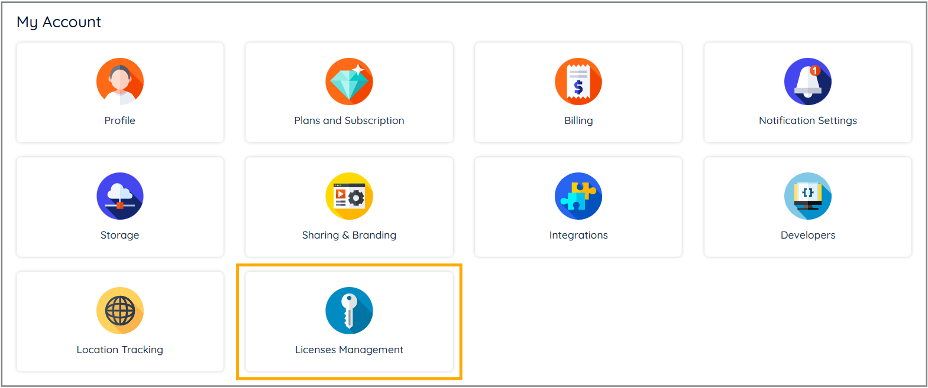Screen dimensions: 928x388
Task: Select the Storage label
Action: pyautogui.click(x=120, y=235)
